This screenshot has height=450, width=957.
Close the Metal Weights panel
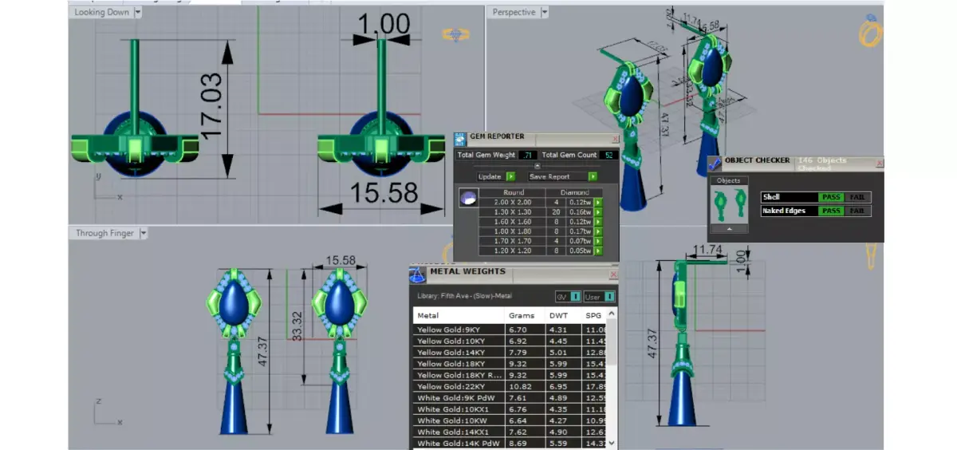[612, 274]
